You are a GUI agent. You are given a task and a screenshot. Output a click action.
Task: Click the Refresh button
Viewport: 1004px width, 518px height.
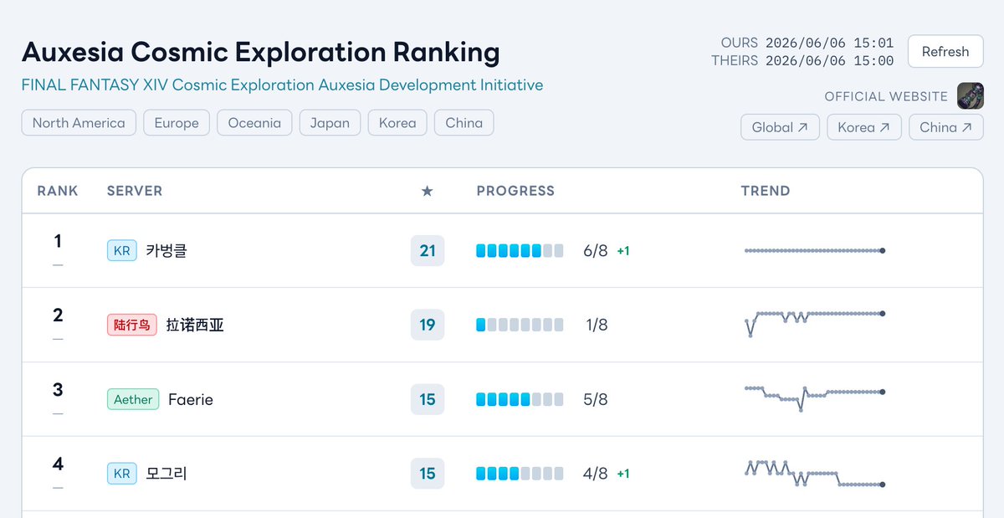pos(945,51)
